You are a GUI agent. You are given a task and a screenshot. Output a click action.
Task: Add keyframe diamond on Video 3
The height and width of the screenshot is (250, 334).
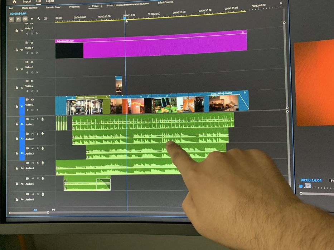coord(32,72)
